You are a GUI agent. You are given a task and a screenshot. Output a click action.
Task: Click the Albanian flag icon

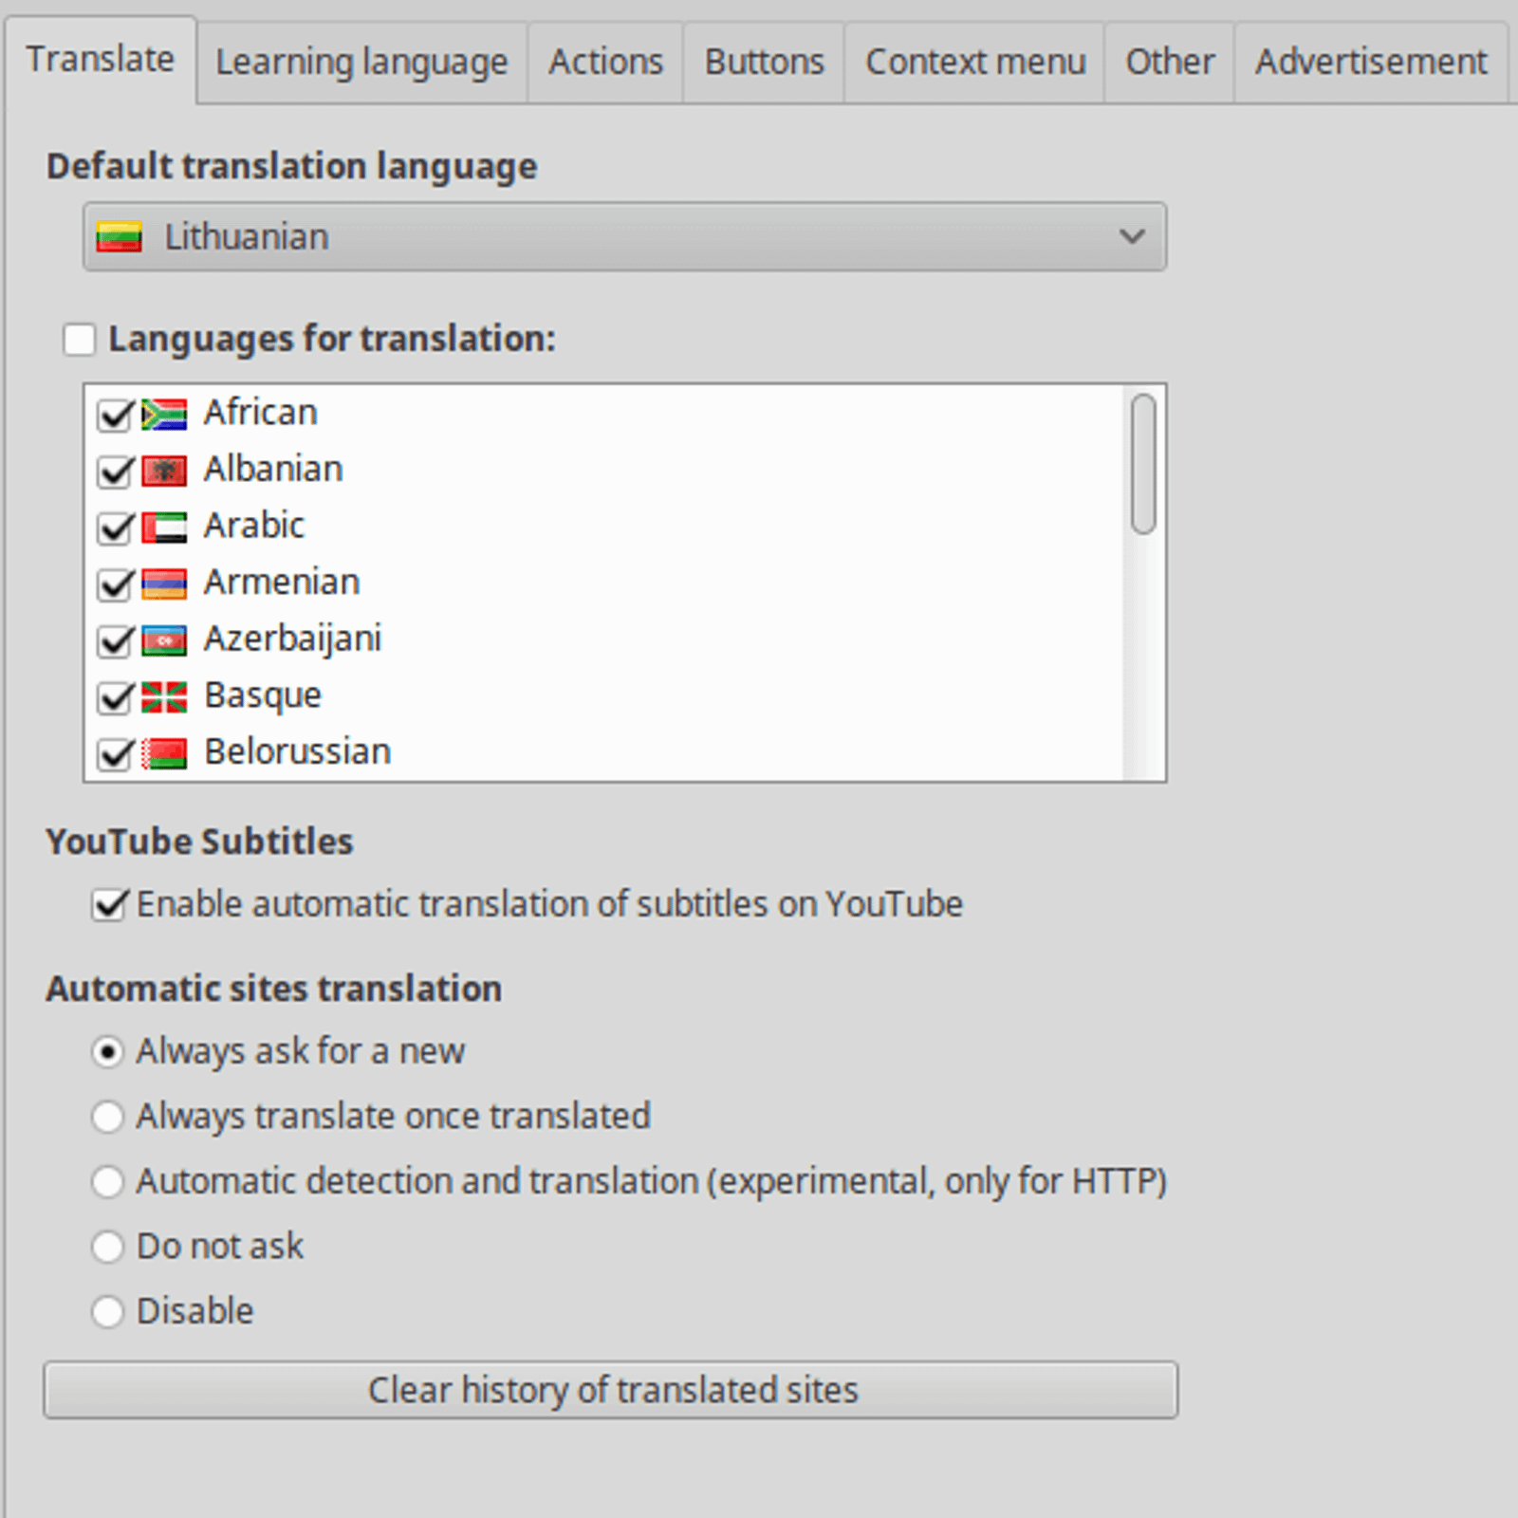(x=164, y=471)
